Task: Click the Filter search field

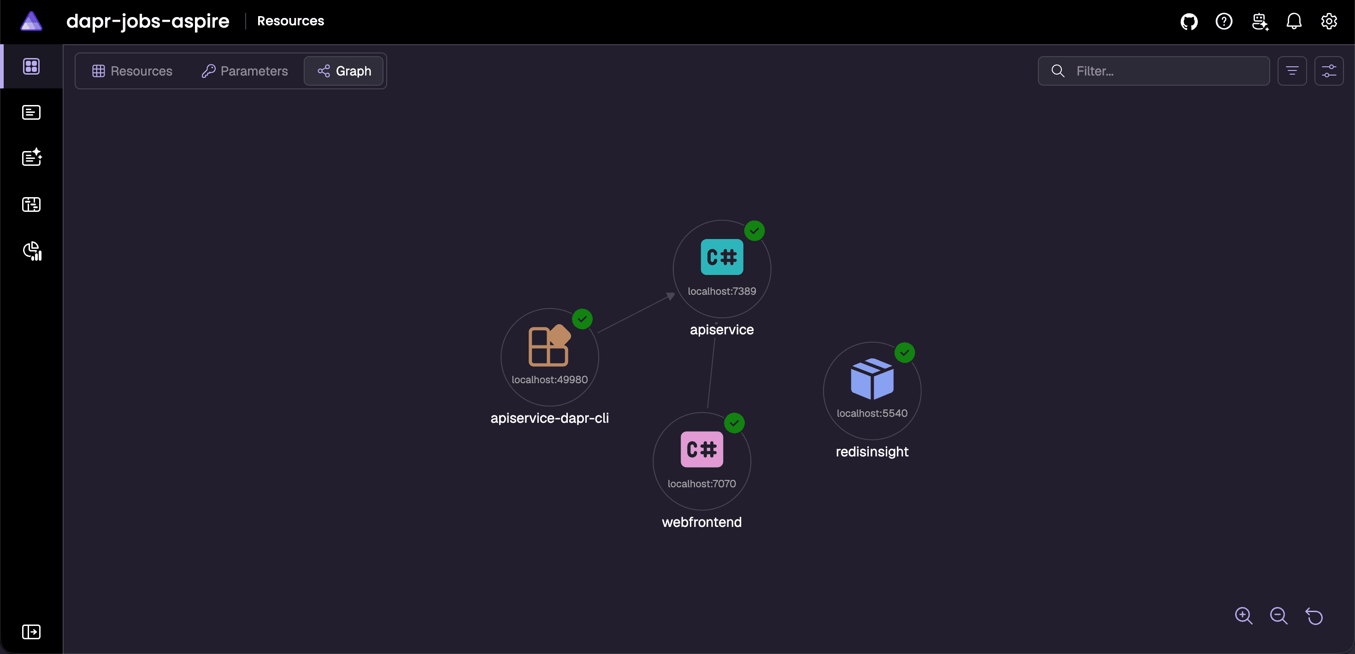Action: point(1154,71)
